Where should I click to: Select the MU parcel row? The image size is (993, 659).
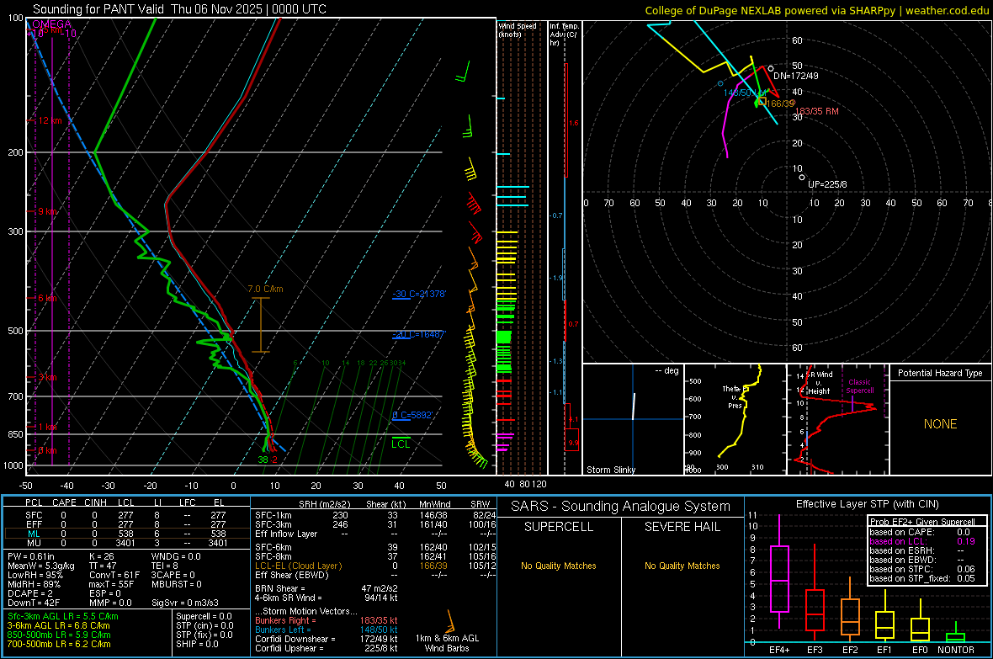[34, 543]
